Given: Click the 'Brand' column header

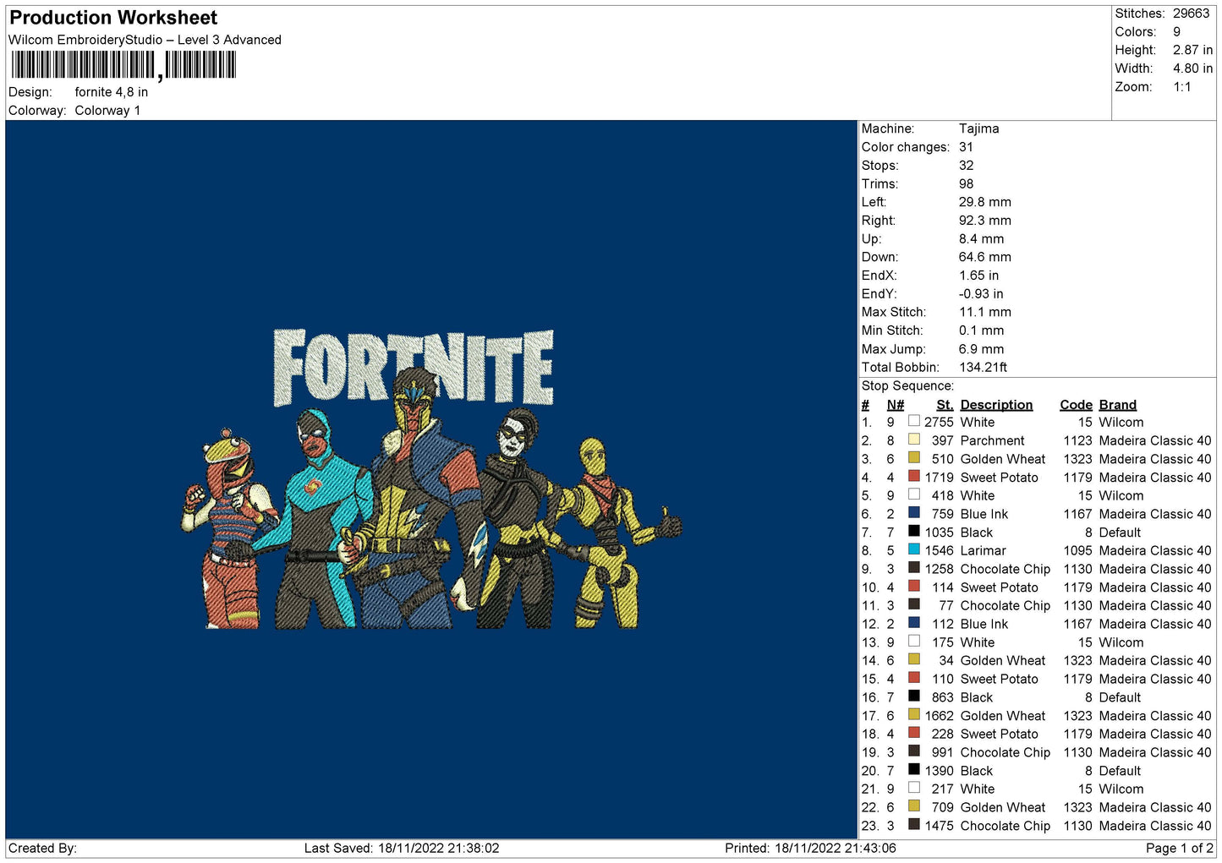Looking at the screenshot, I should coord(1118,405).
